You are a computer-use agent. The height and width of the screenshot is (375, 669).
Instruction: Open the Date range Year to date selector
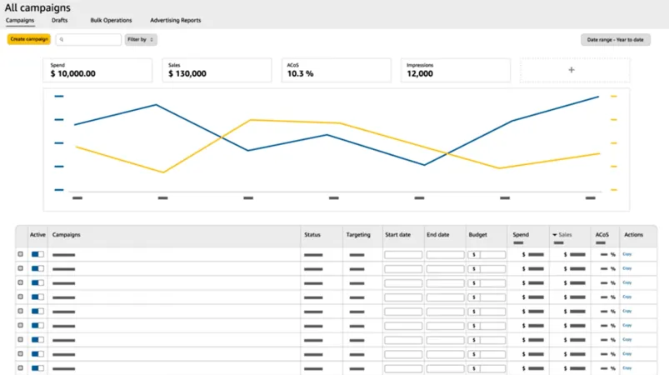[615, 40]
